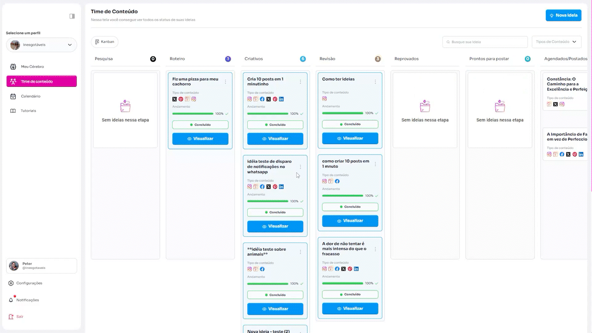Switch view using the Kanban button

[x=105, y=42]
